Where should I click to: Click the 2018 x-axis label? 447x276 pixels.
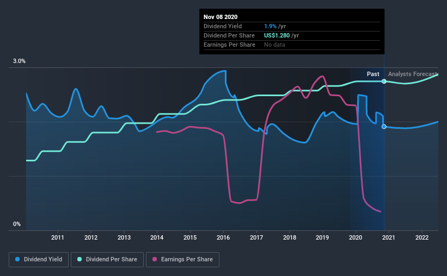290,237
